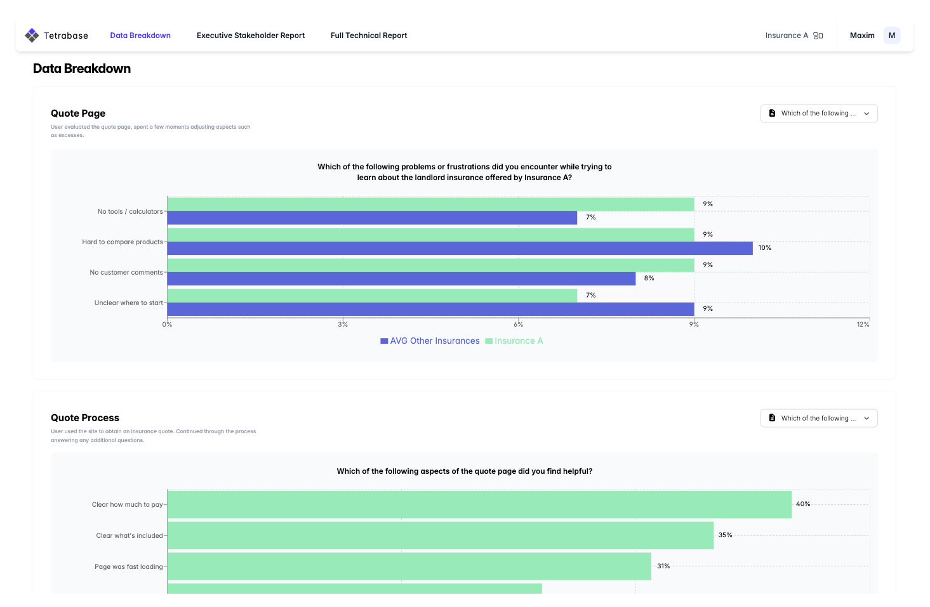Click the Tetrabase wordmark text
This screenshot has width=930, height=607.
click(x=66, y=36)
